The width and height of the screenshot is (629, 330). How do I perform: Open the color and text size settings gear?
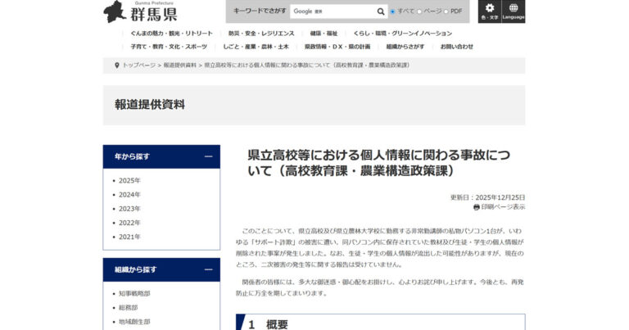489,11
